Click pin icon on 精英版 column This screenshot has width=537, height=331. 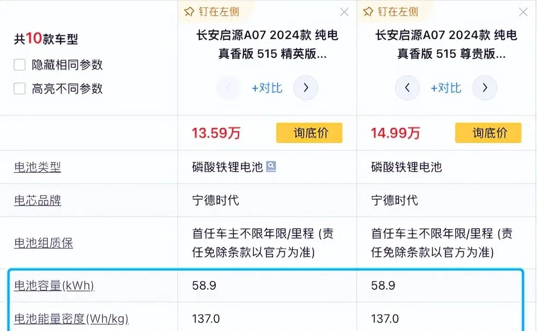[x=189, y=12]
